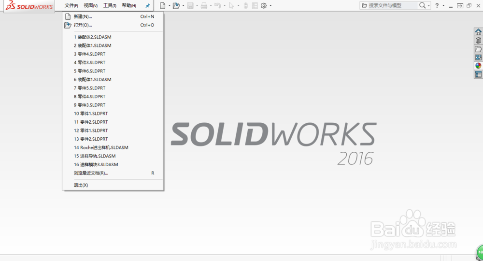Open recent file 11 零件2.SLDPRT

113,122
